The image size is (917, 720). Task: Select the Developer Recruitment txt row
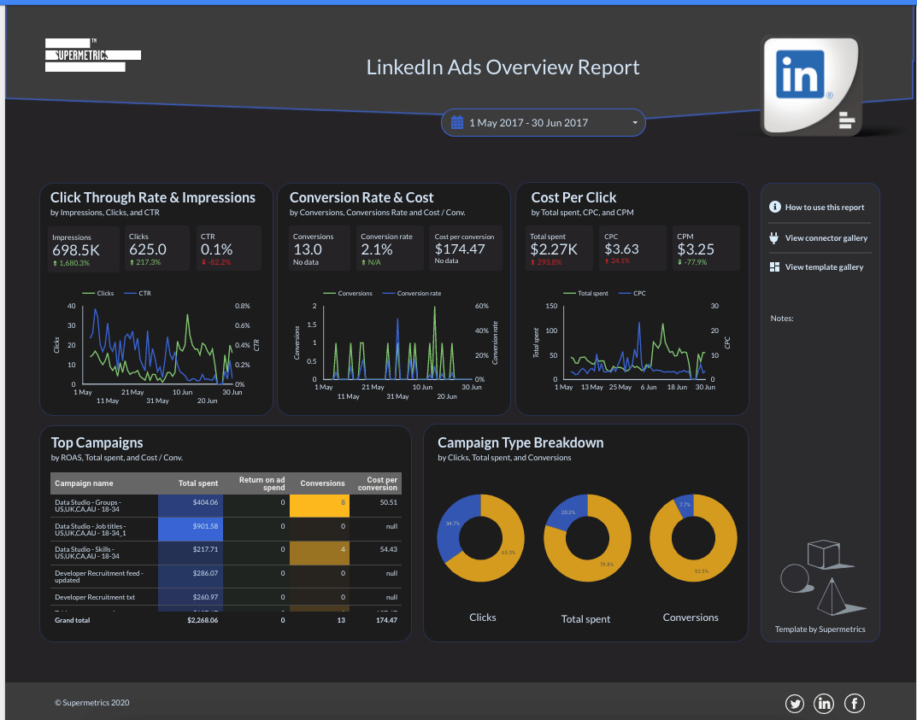(x=226, y=597)
